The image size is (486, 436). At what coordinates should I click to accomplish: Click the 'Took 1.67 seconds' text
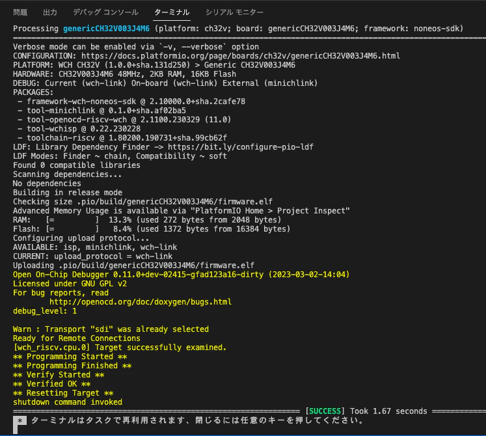[x=388, y=411]
